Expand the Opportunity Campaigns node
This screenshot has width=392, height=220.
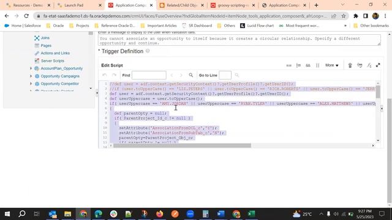(x=31, y=76)
